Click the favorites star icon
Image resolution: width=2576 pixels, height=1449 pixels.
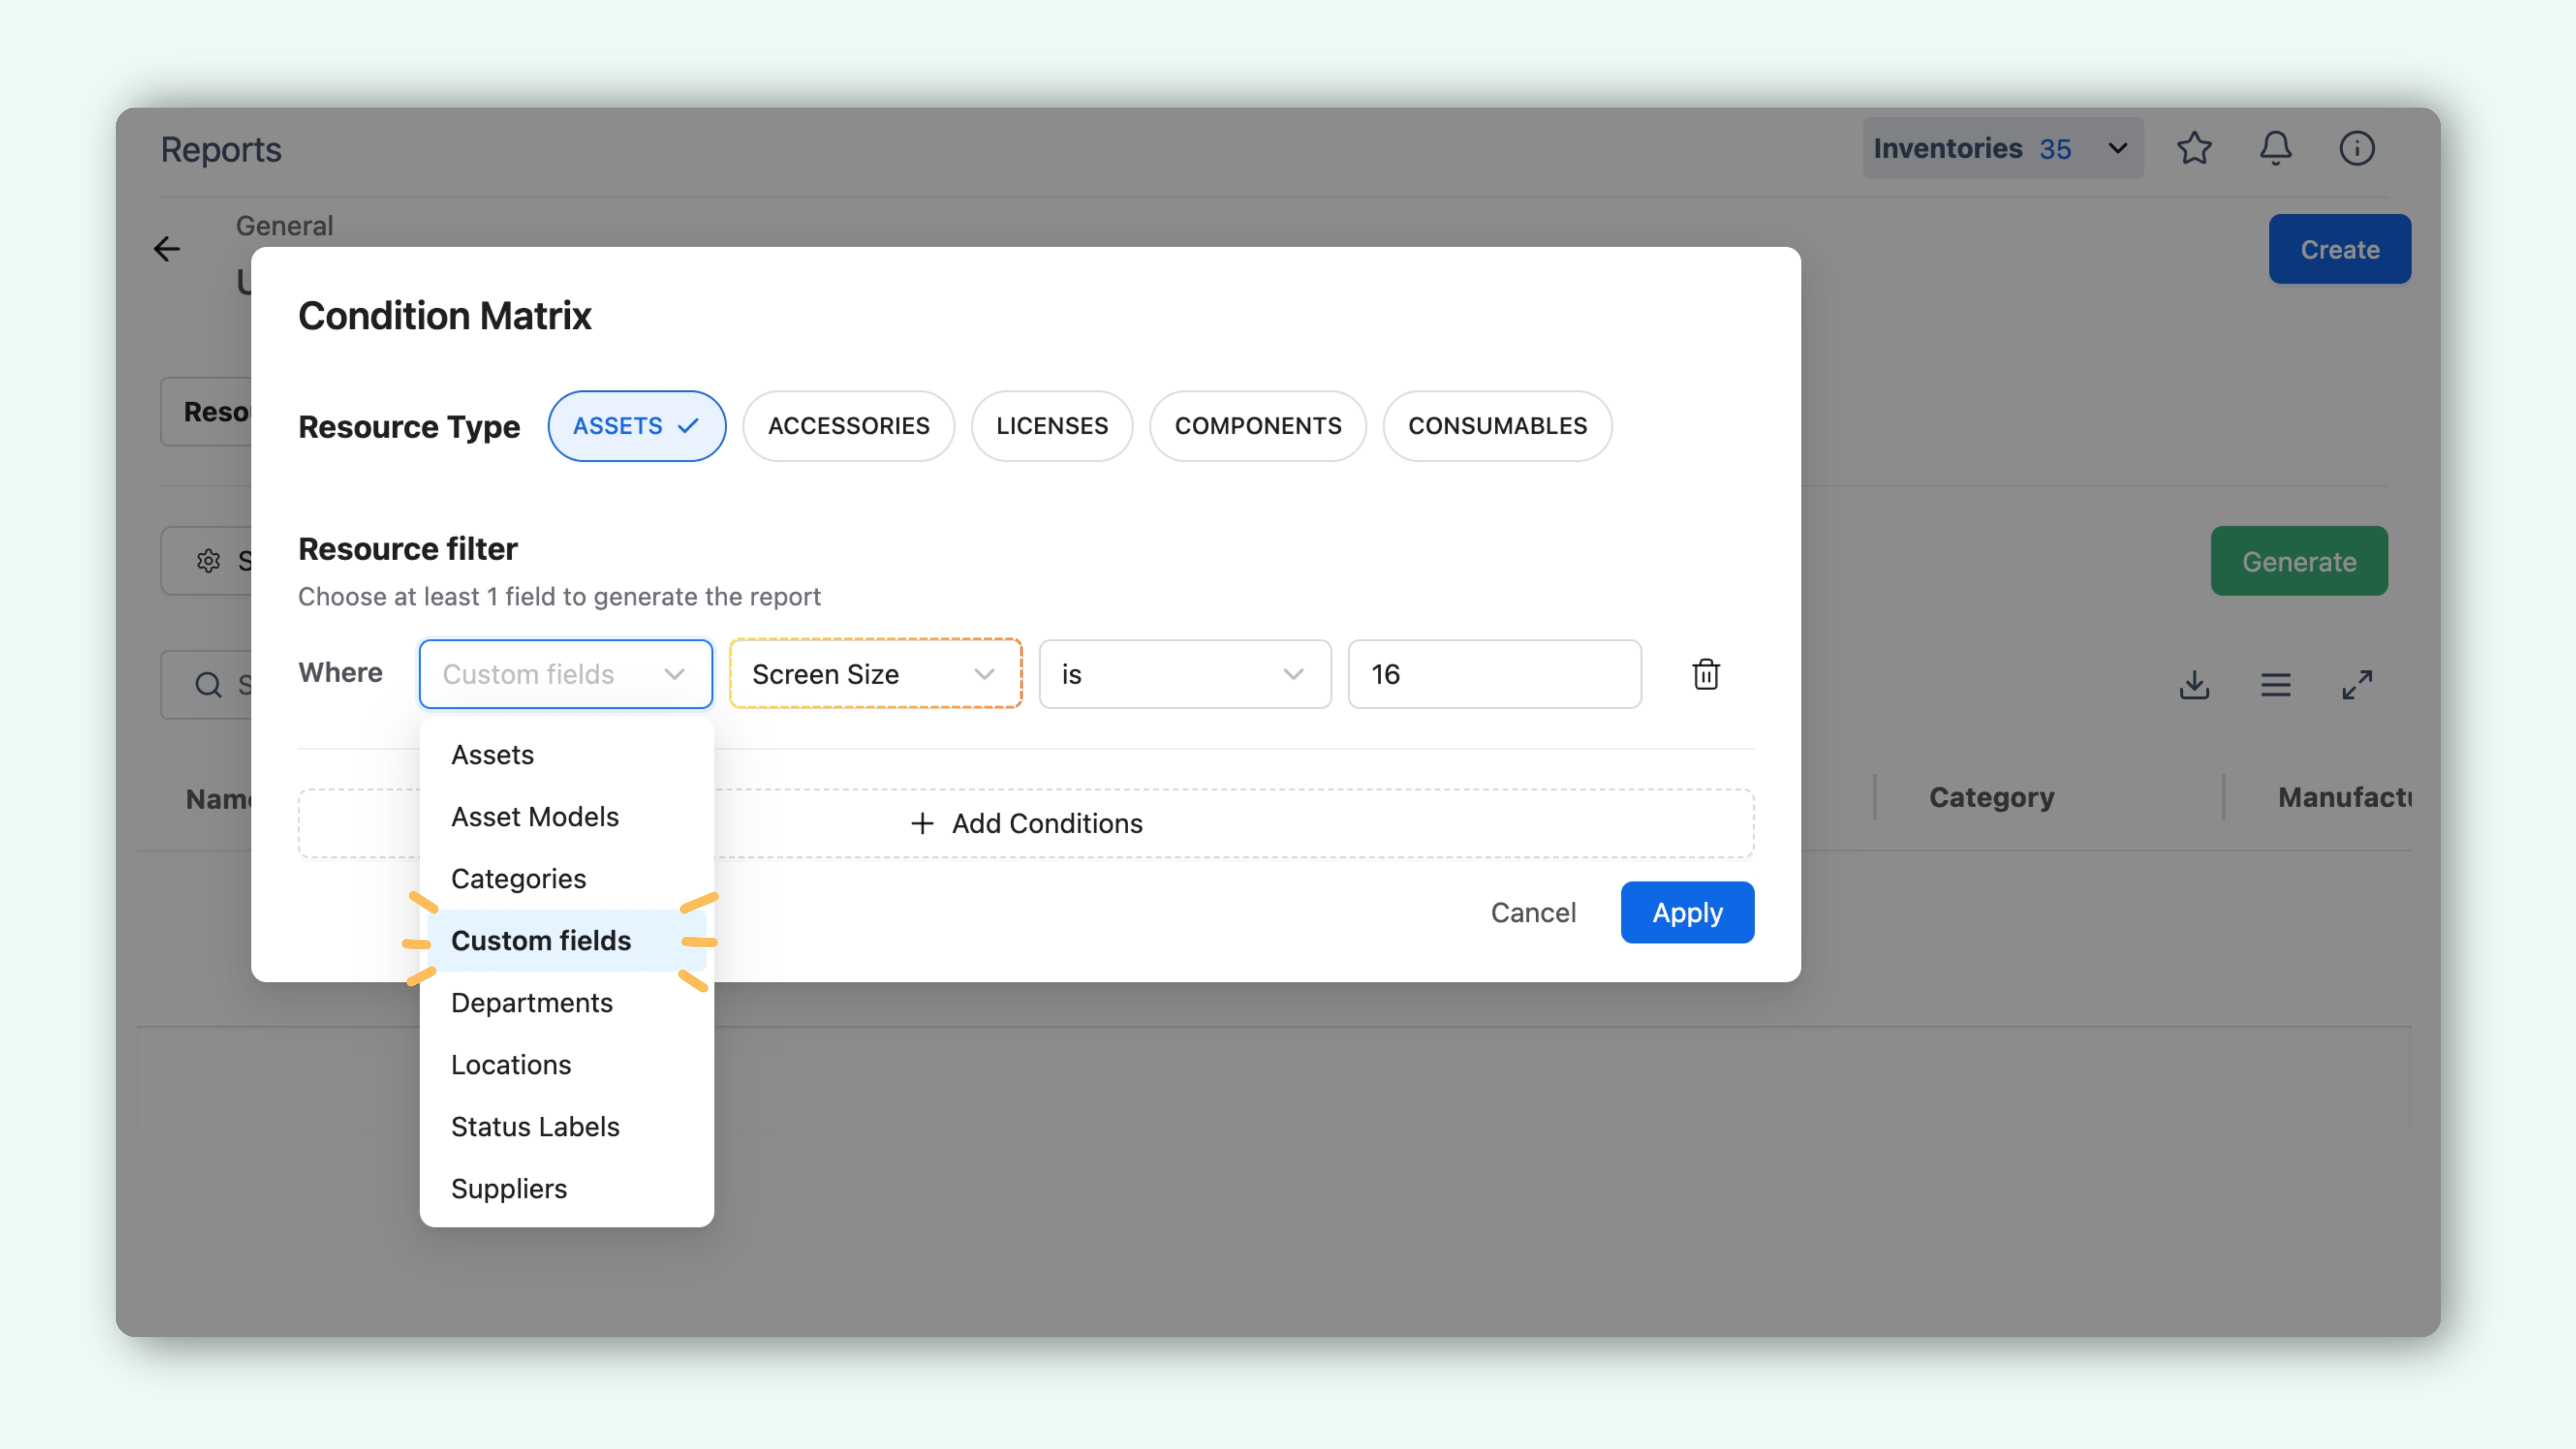pyautogui.click(x=2194, y=148)
